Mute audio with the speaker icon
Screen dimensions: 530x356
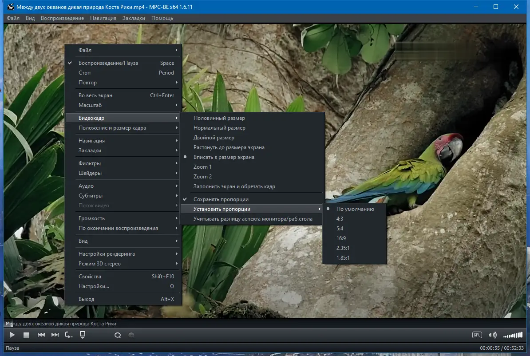(x=492, y=335)
